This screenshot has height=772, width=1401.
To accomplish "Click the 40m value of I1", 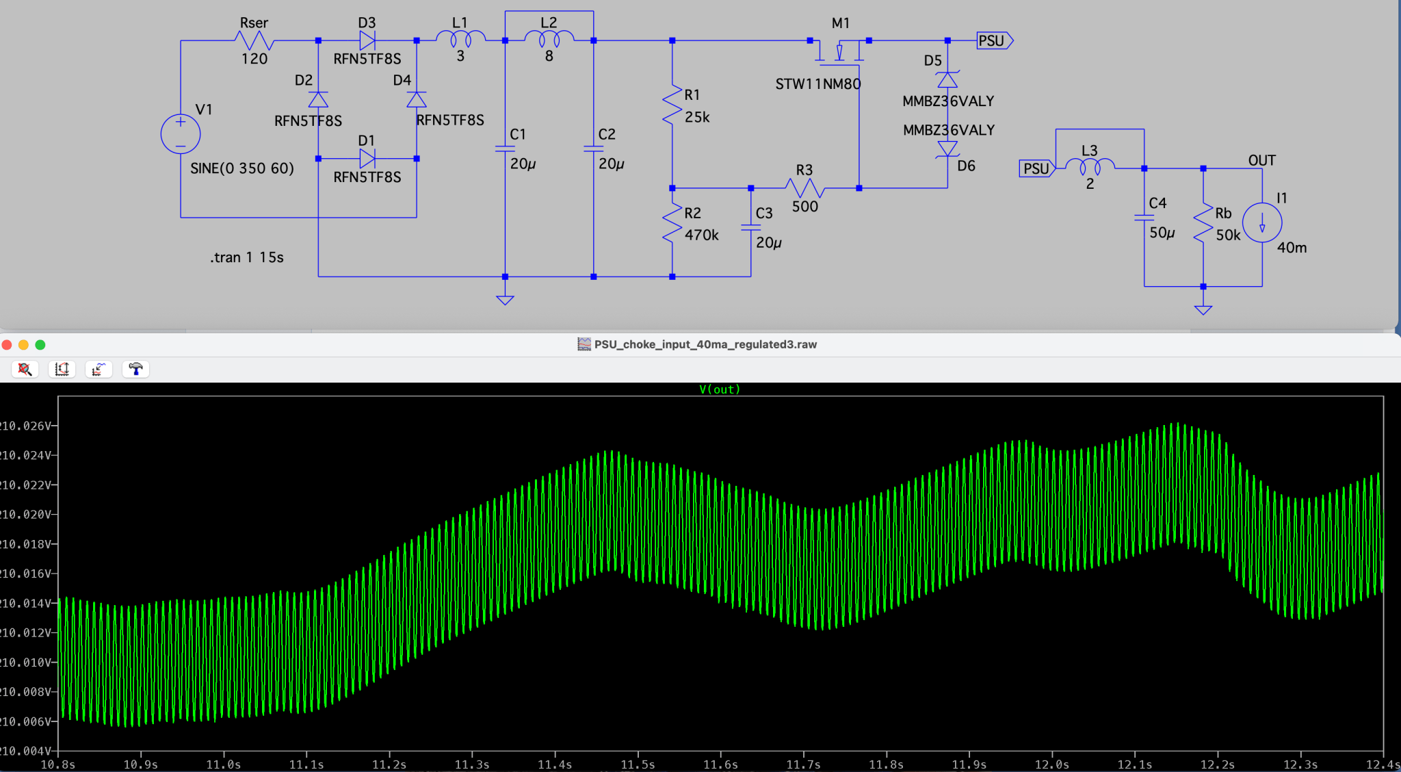I will click(1292, 248).
